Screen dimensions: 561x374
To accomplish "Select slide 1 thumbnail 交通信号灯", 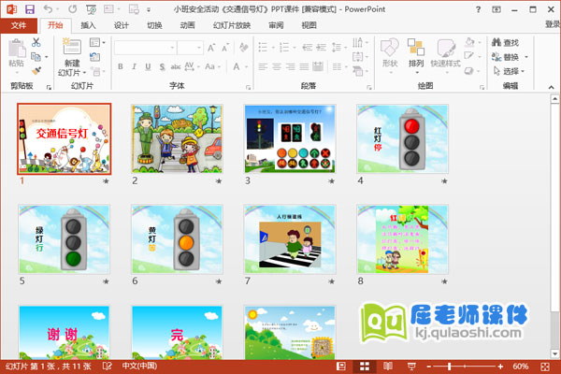I will coord(65,139).
